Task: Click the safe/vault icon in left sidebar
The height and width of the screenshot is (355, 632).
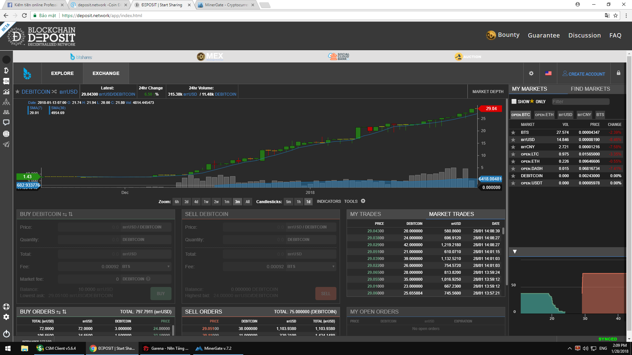Action: [x=6, y=81]
